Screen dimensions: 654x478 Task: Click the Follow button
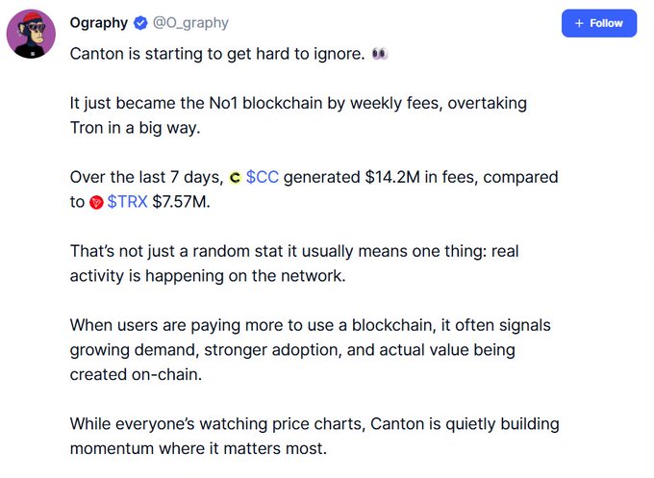pos(599,23)
